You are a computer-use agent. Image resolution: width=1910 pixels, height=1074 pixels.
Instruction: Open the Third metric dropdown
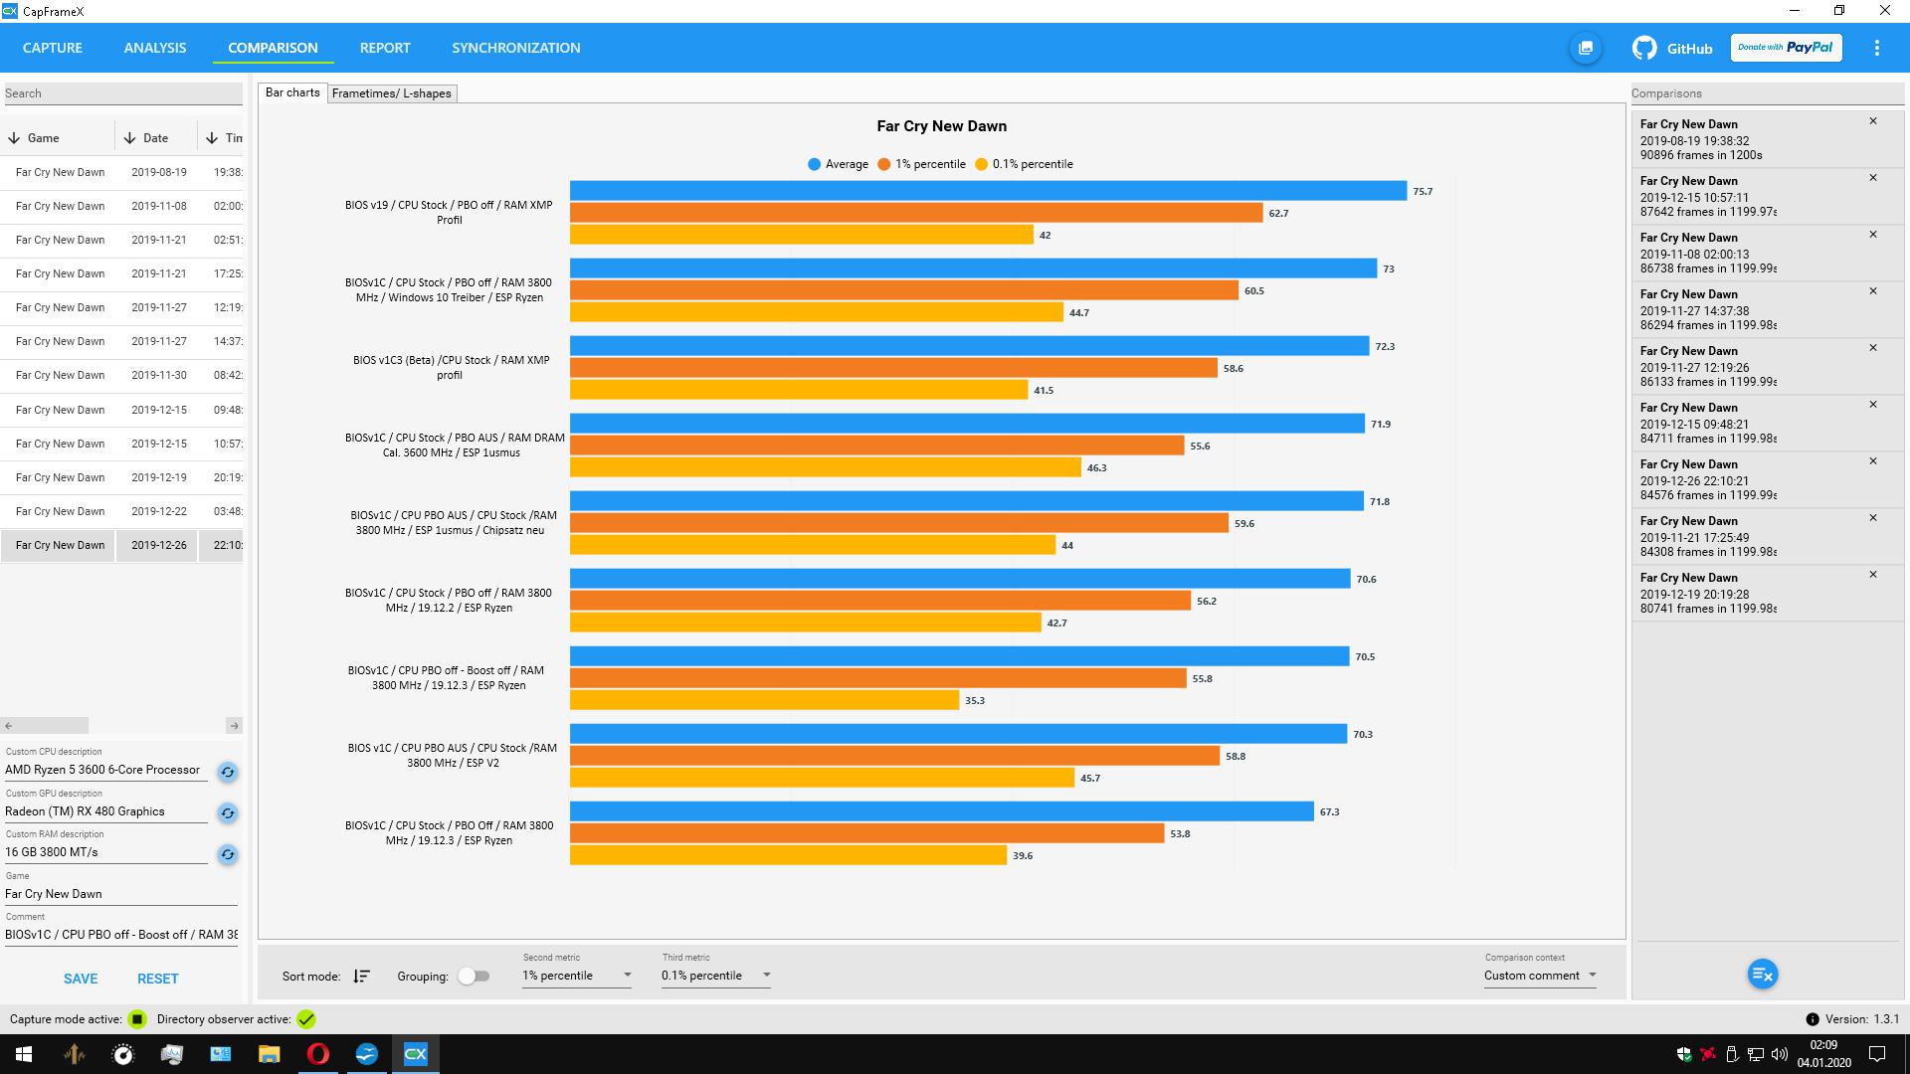pos(716,976)
